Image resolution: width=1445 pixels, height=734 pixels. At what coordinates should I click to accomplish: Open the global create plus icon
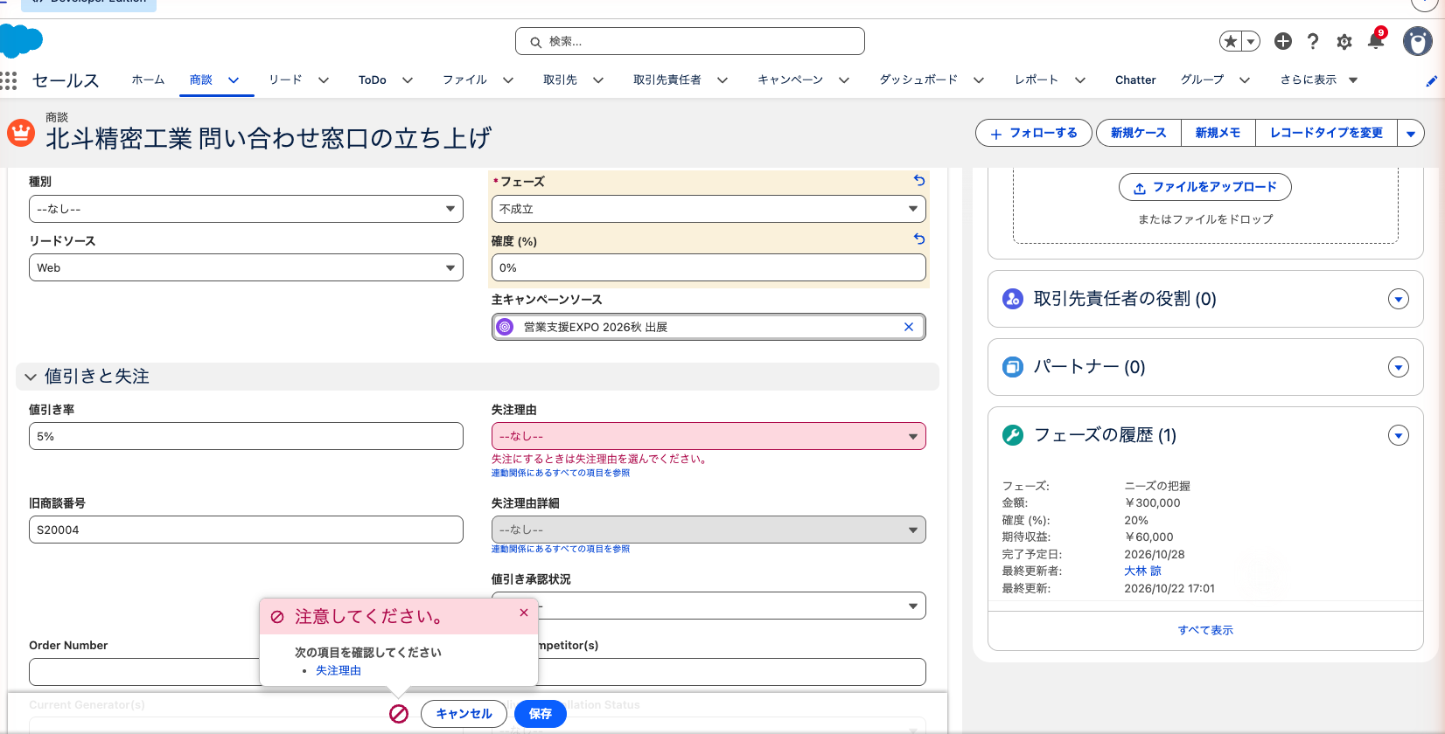1283,41
